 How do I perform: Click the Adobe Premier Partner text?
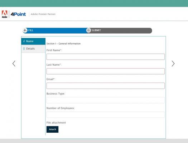[x=43, y=14]
